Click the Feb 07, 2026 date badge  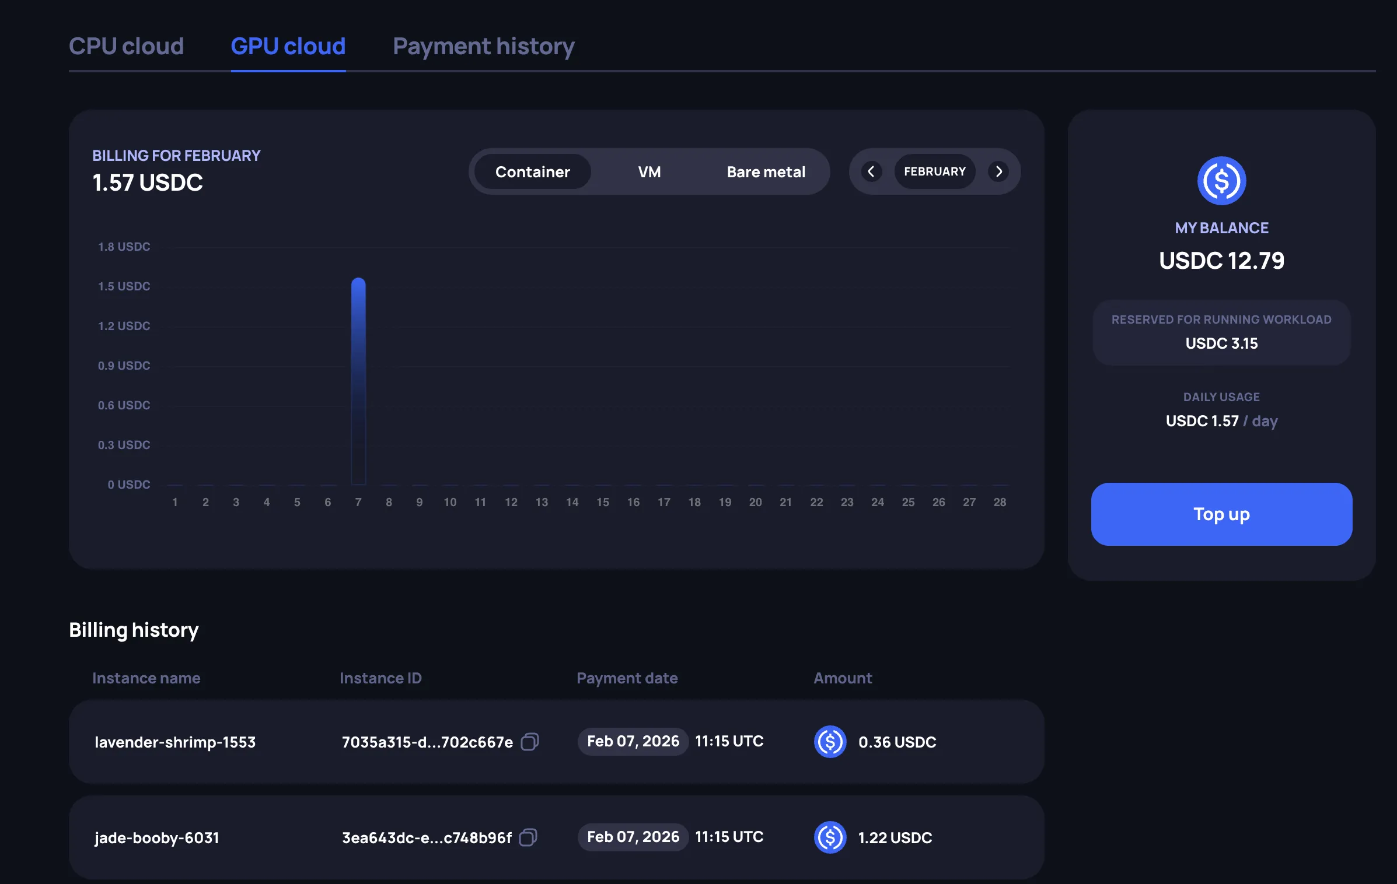633,741
